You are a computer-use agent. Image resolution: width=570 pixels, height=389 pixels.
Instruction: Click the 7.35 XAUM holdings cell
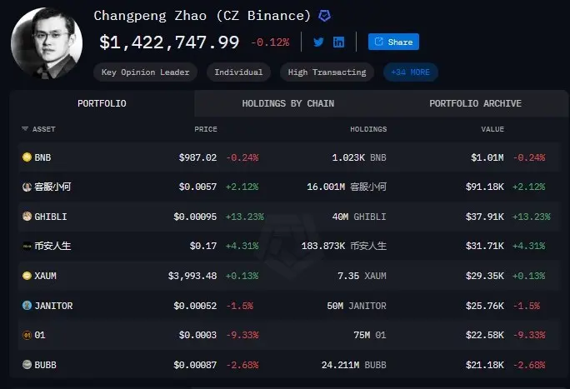pos(362,276)
